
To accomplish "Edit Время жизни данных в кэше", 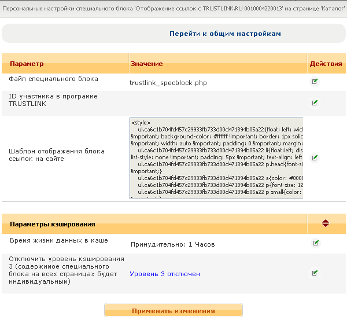I will pos(315,243).
